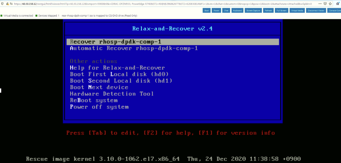Click the browser address bar URL
The height and width of the screenshot is (163, 341).
click(163, 4)
